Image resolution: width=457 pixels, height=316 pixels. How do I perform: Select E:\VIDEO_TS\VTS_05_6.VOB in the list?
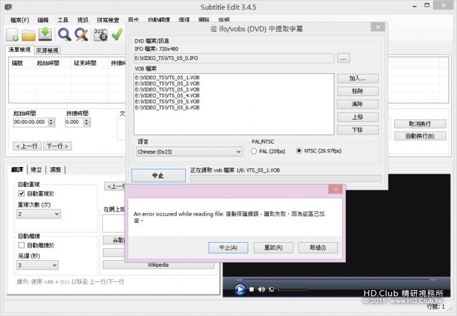(167, 108)
